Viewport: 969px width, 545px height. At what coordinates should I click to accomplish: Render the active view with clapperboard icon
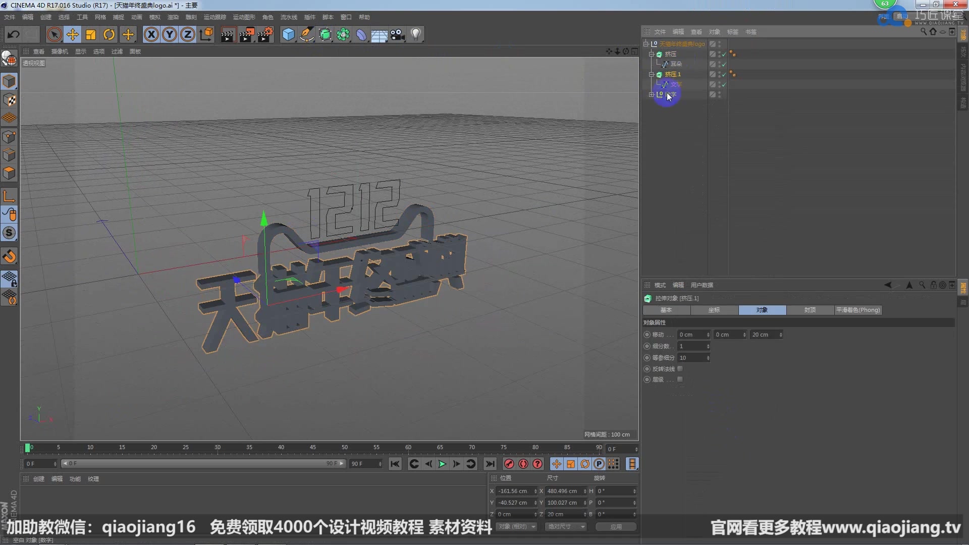pyautogui.click(x=228, y=34)
